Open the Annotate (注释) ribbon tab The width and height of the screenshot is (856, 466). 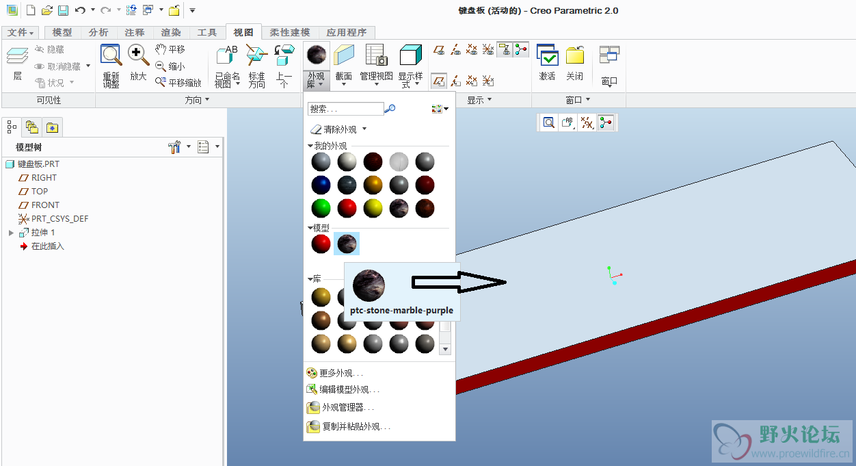click(135, 32)
